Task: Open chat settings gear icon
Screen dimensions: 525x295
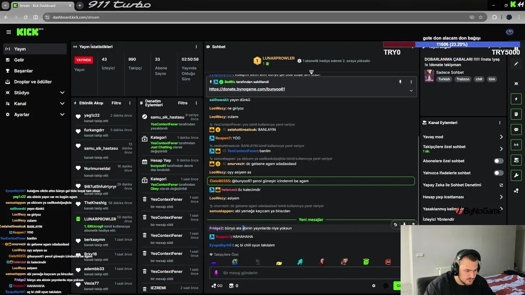Action: tap(374, 286)
